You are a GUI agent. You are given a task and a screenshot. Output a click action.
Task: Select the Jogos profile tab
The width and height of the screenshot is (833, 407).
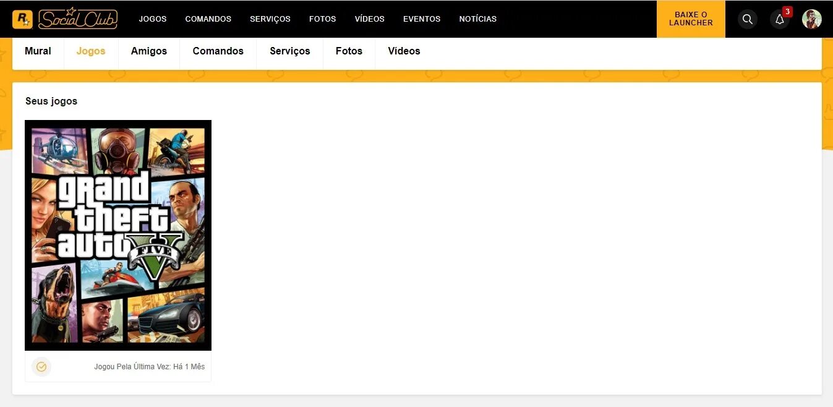coord(91,51)
